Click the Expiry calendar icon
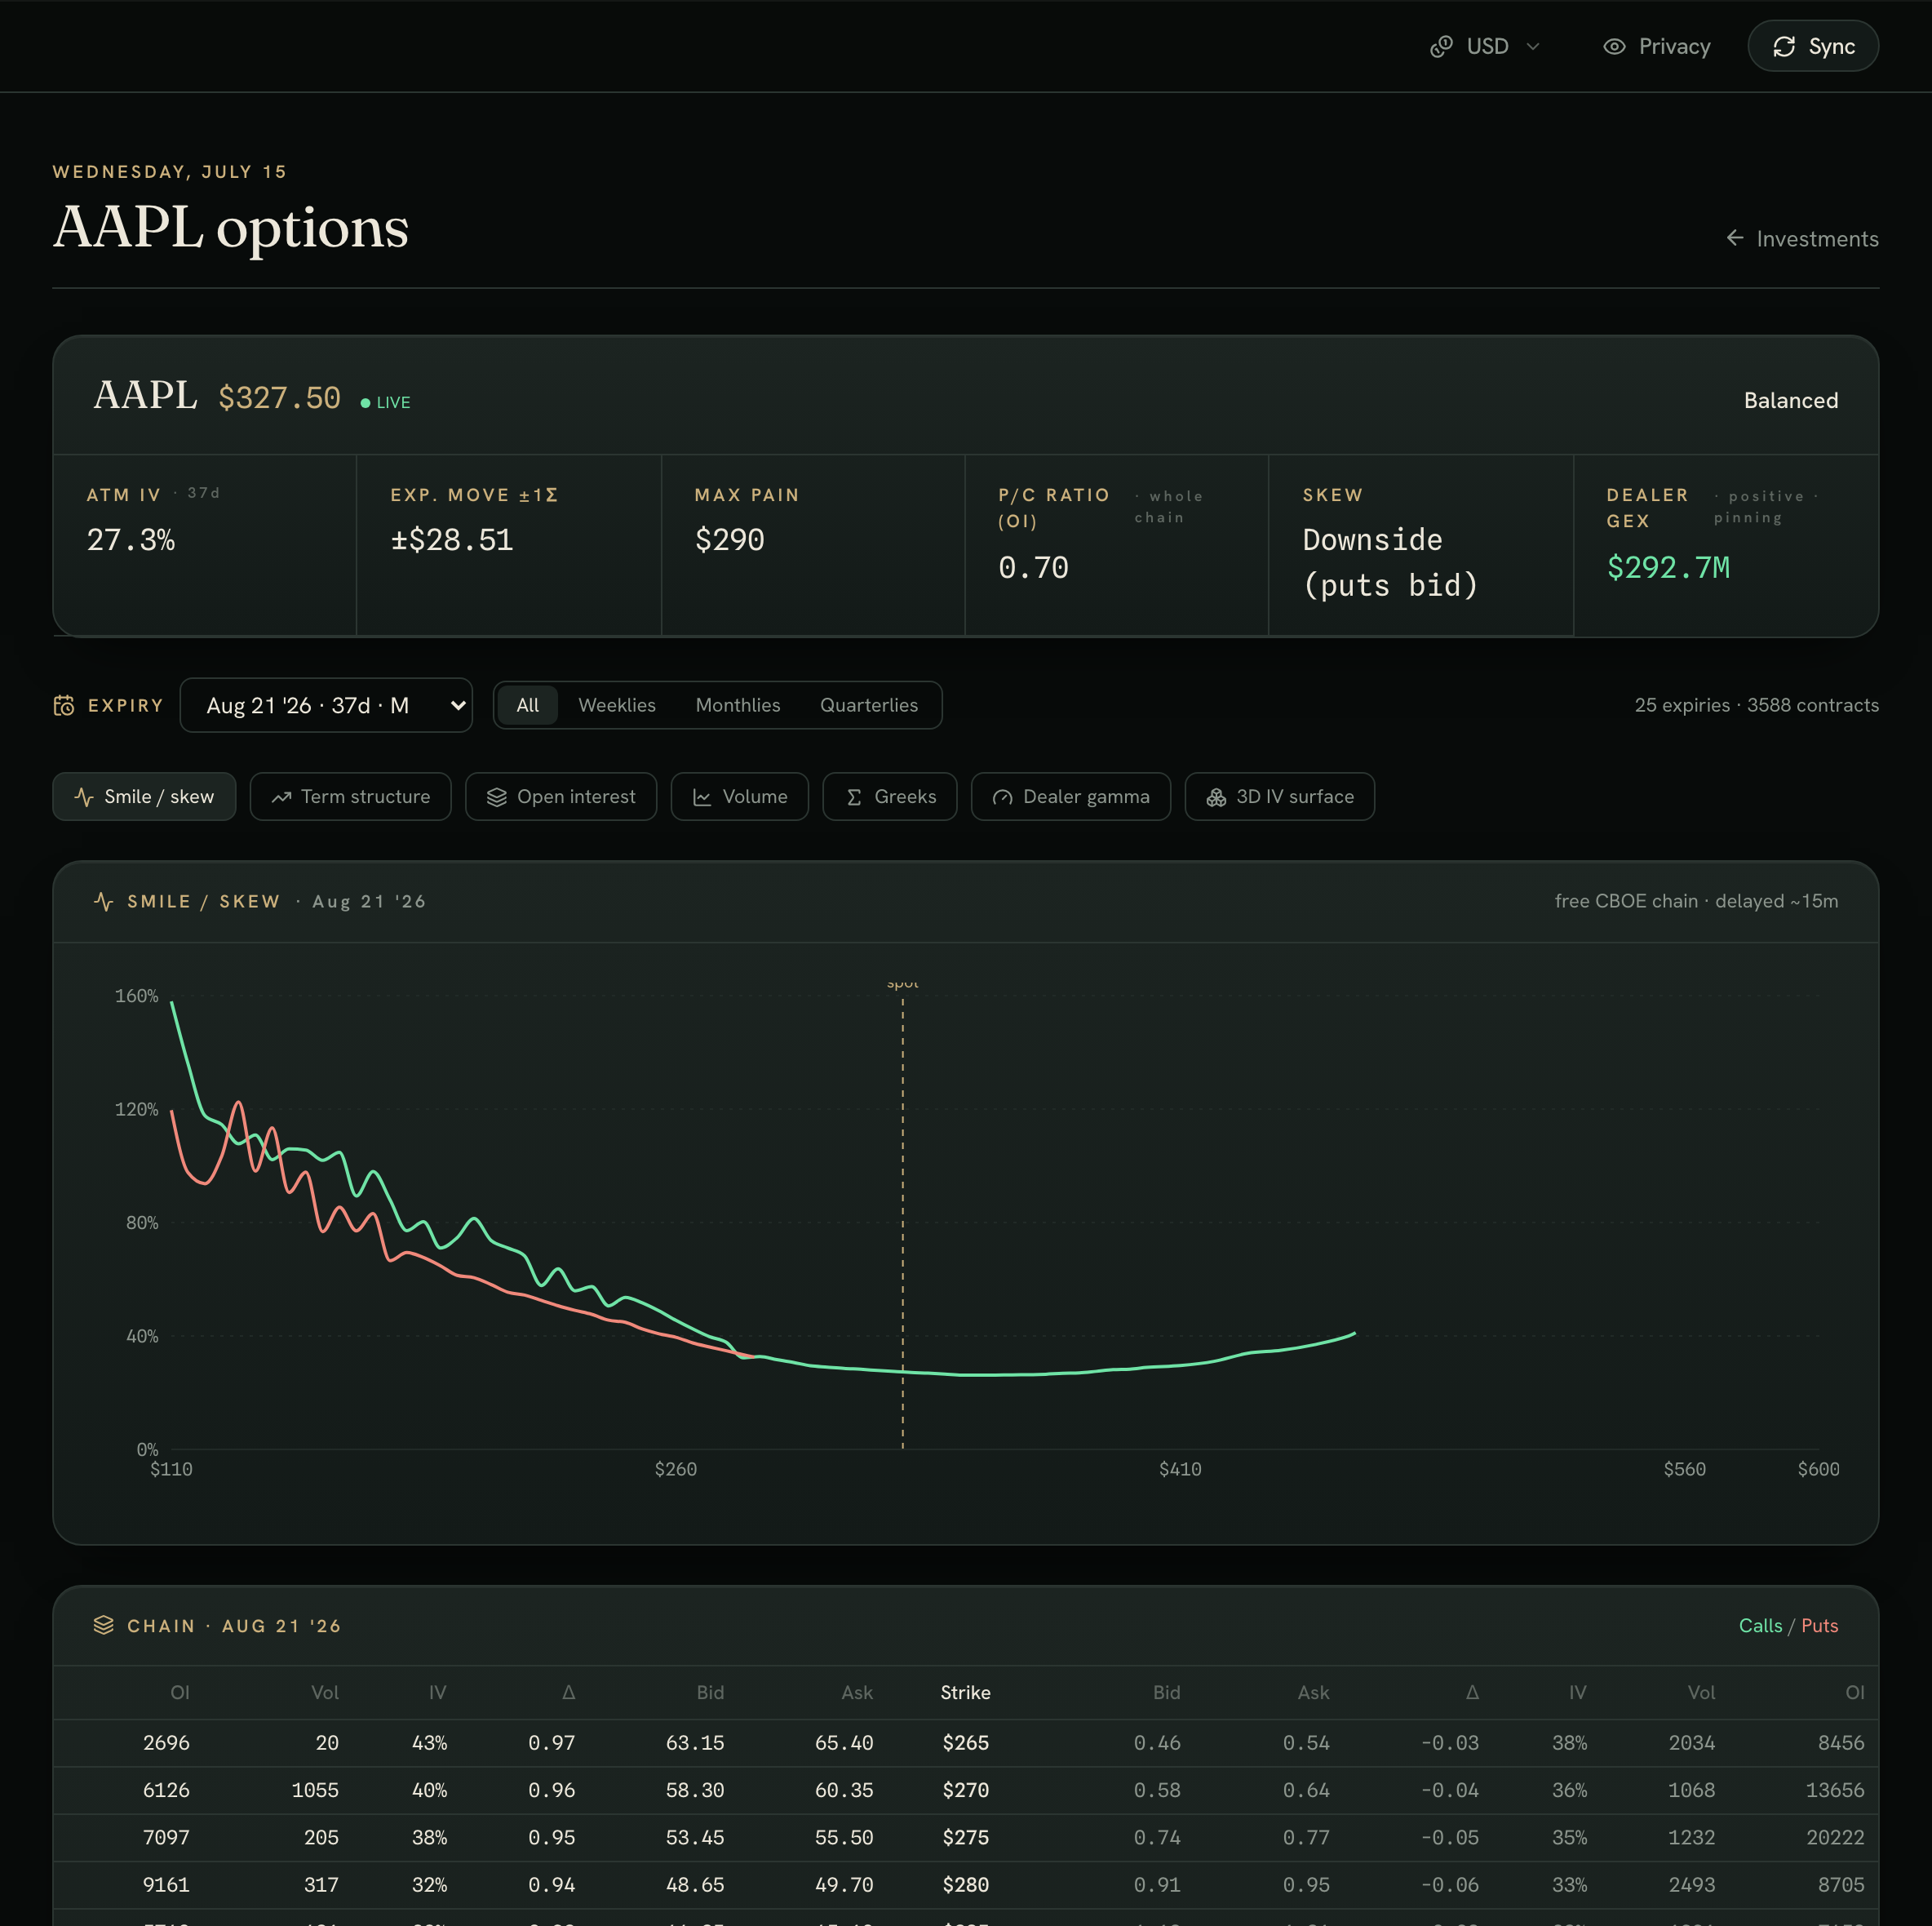Image resolution: width=1932 pixels, height=1926 pixels. 64,705
